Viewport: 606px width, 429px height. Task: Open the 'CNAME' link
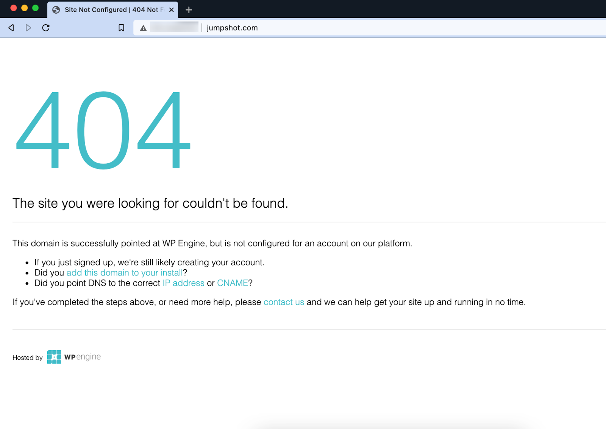pos(233,283)
